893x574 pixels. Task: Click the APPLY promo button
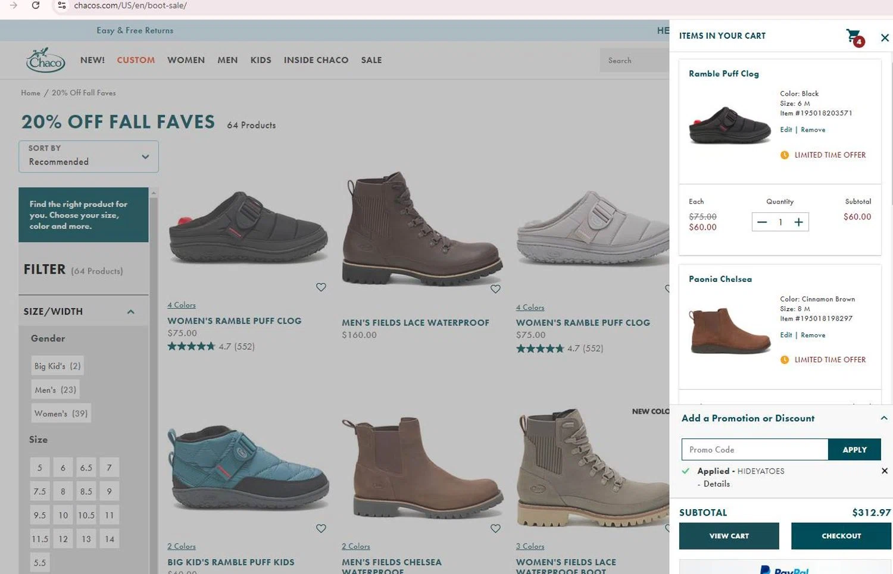pyautogui.click(x=854, y=450)
